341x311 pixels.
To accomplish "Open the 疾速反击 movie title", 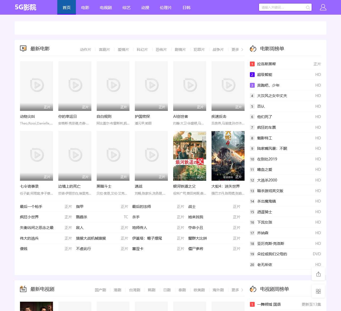I will [x=219, y=116].
